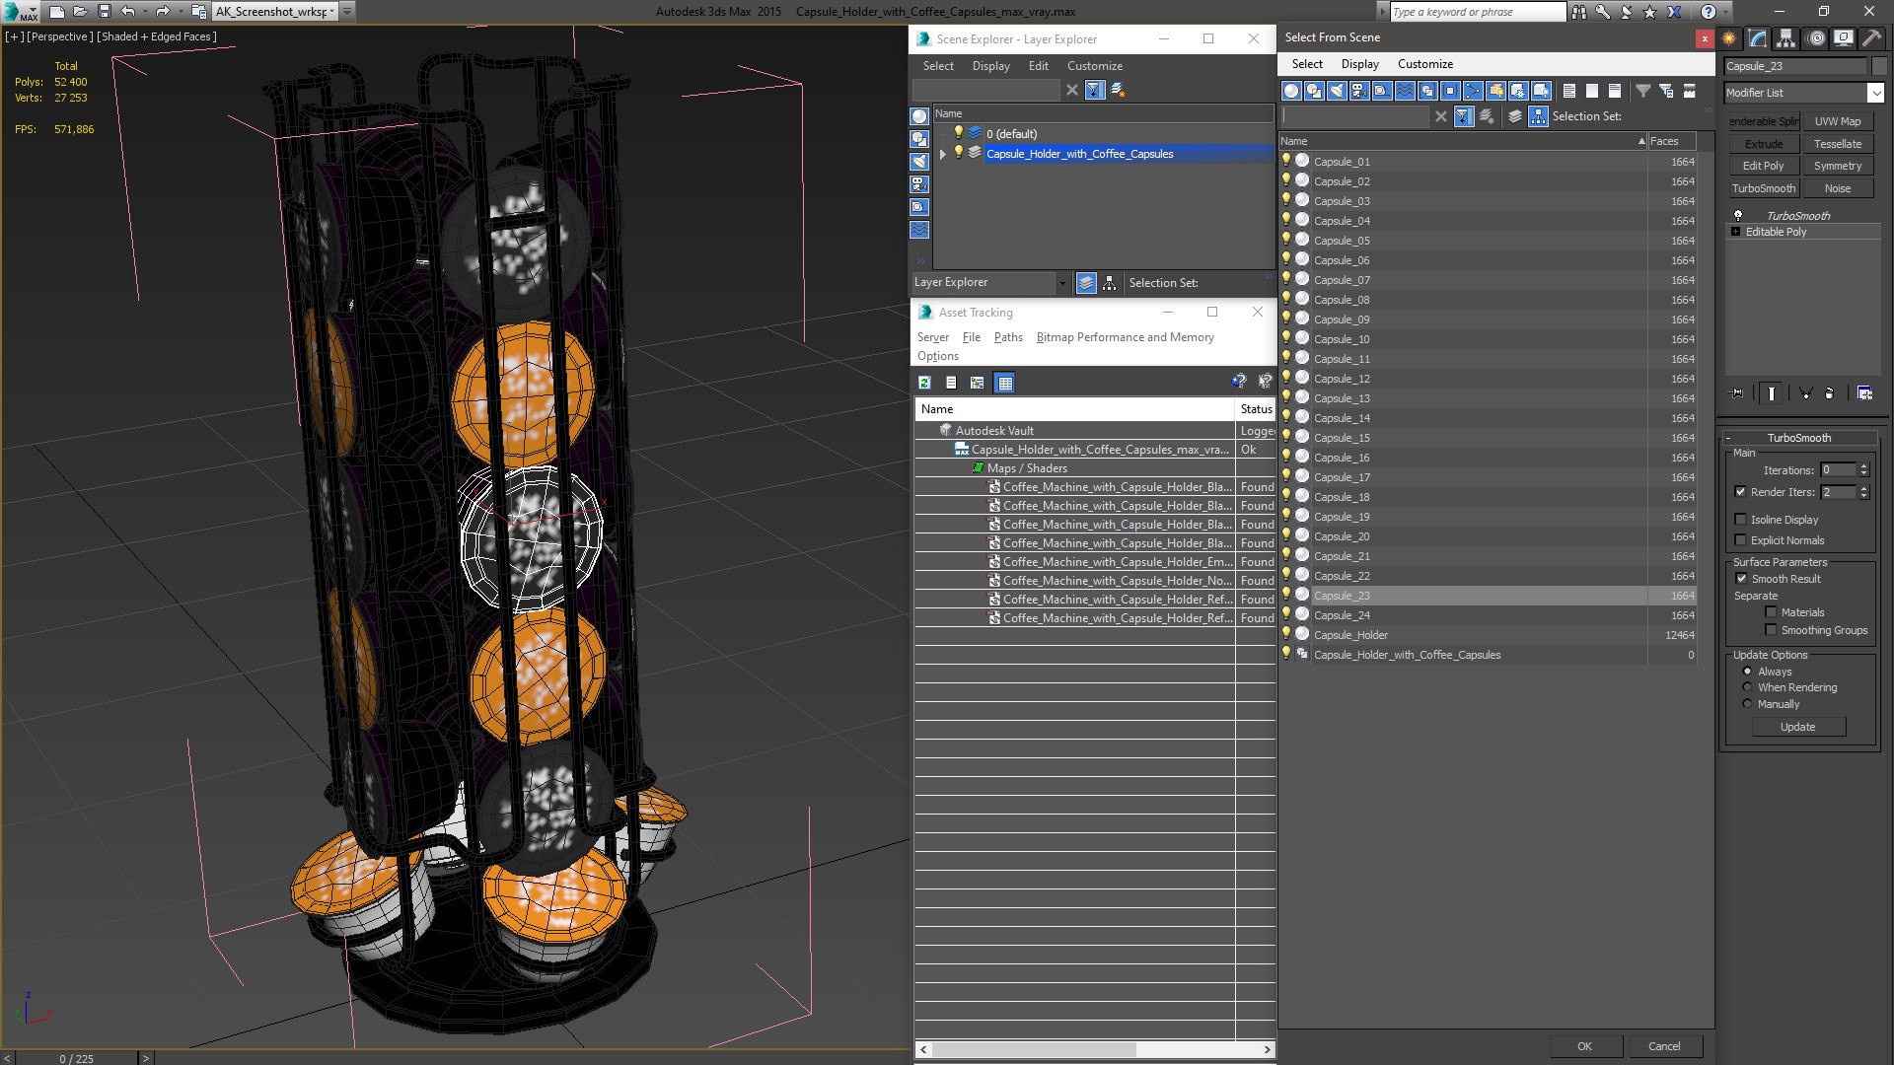Open the Hierarchy command panel tab
The height and width of the screenshot is (1065, 1894).
[1785, 38]
